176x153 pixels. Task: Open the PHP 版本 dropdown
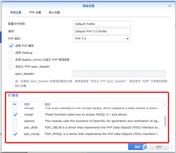point(102,39)
